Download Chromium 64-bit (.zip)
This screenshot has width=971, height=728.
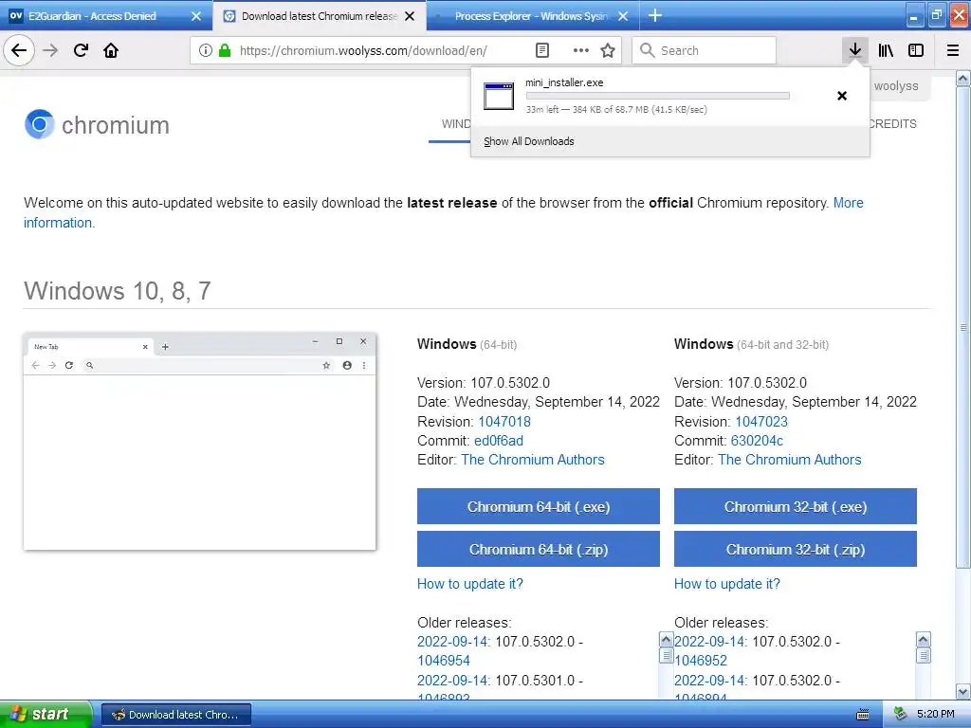coord(539,549)
